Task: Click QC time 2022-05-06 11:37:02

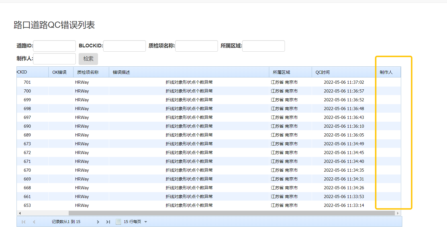Action: click(344, 82)
